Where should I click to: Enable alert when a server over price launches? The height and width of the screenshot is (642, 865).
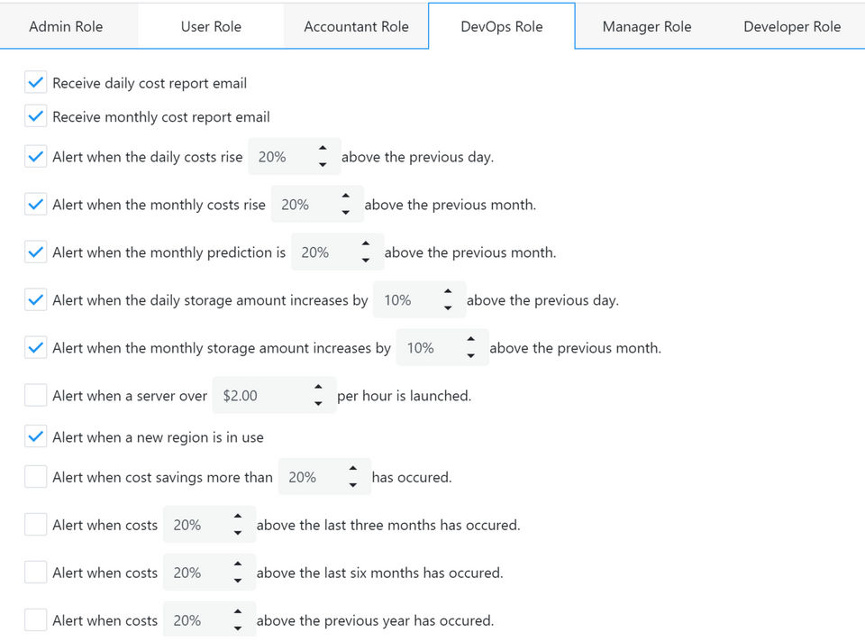[35, 395]
